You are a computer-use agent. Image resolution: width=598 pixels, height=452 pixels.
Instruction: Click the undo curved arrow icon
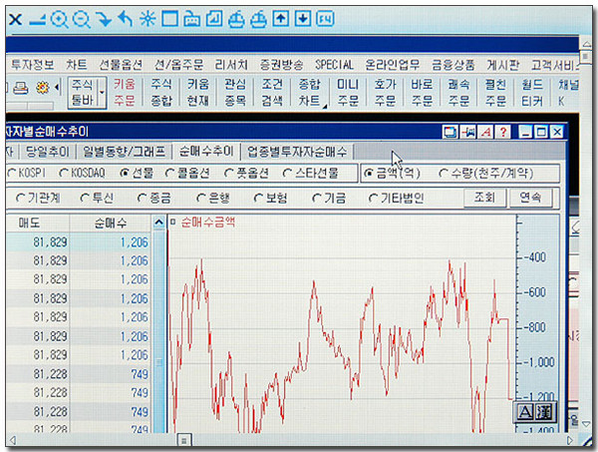tap(126, 19)
